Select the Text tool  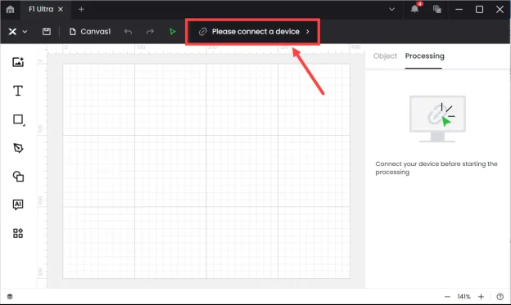[x=18, y=91]
